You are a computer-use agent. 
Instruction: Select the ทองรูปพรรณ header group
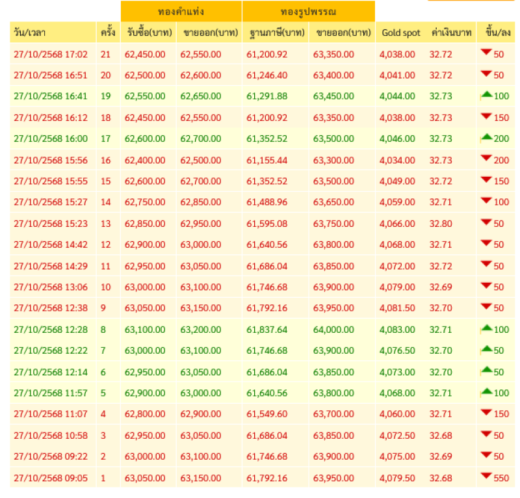(x=309, y=12)
